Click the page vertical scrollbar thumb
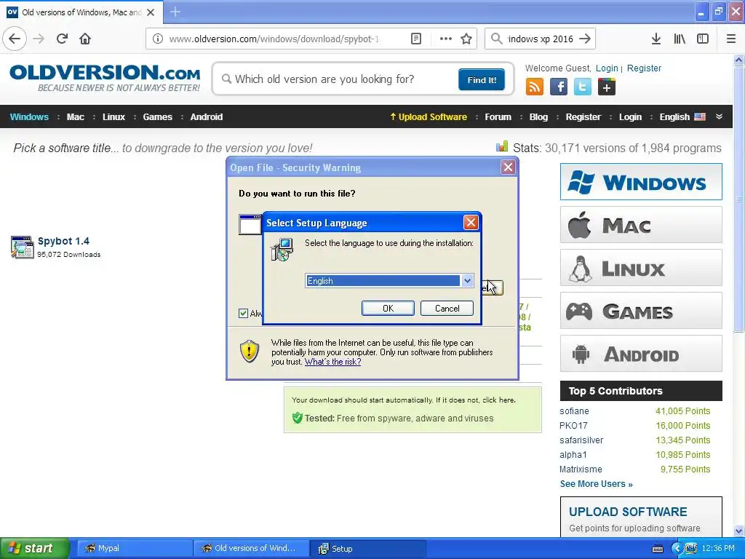 pyautogui.click(x=738, y=199)
